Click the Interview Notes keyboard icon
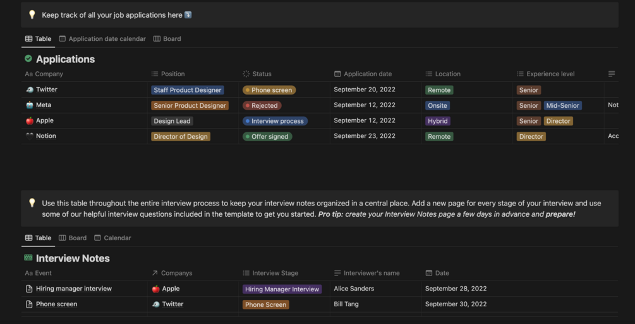 click(28, 258)
